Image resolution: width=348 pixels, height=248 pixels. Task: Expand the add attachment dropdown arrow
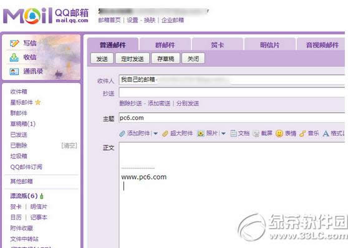[155, 133]
